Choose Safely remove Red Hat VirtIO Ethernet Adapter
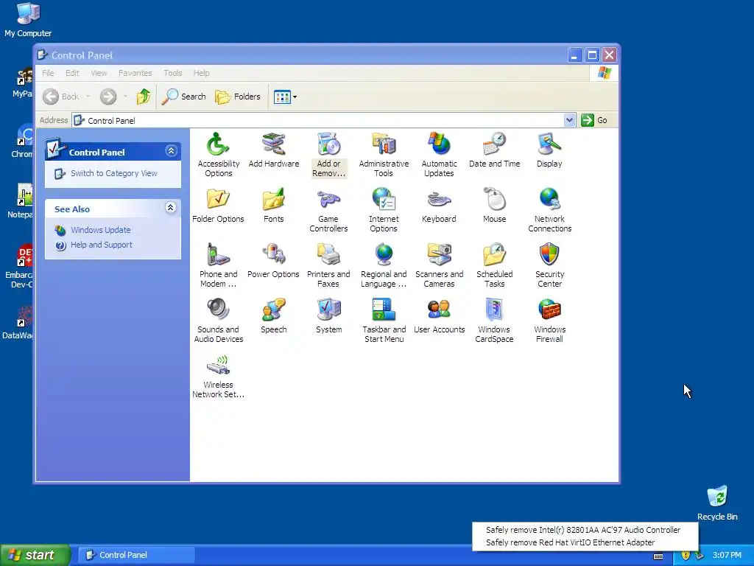The height and width of the screenshot is (566, 754). pyautogui.click(x=571, y=542)
